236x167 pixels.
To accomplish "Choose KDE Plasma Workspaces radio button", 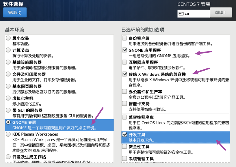I will pos(8,134).
